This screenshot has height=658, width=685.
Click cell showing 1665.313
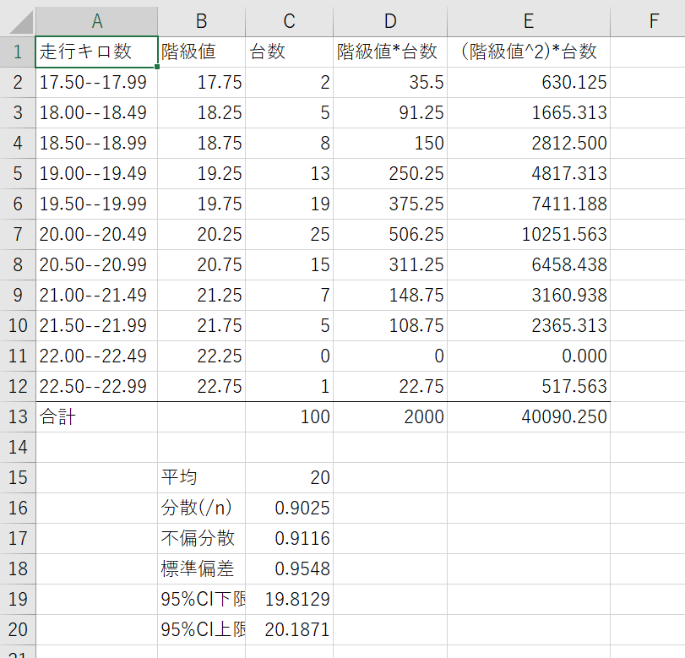tap(529, 112)
